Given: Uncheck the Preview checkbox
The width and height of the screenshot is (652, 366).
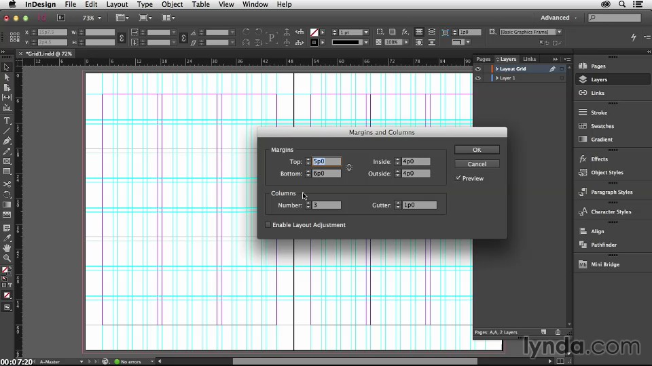Looking at the screenshot, I should (x=458, y=178).
